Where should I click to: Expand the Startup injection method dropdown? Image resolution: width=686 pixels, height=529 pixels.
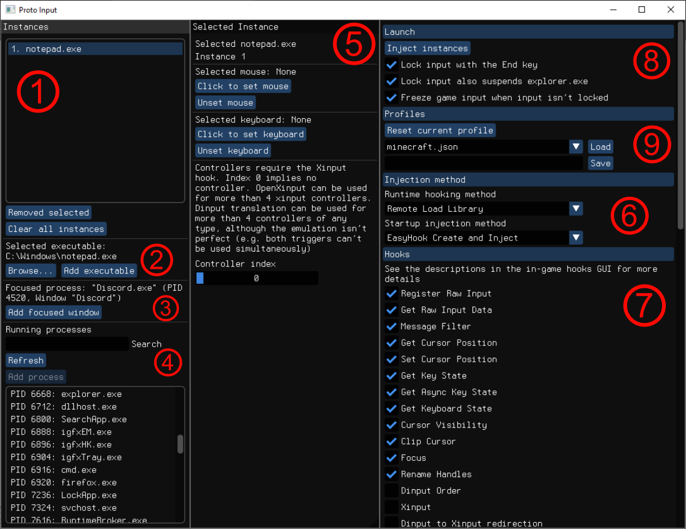coord(576,237)
